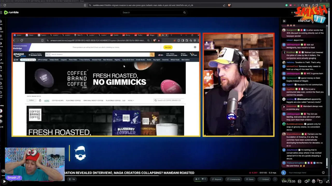Click the Repost button
Viewport: 332px width, 186px height.
pos(216,179)
